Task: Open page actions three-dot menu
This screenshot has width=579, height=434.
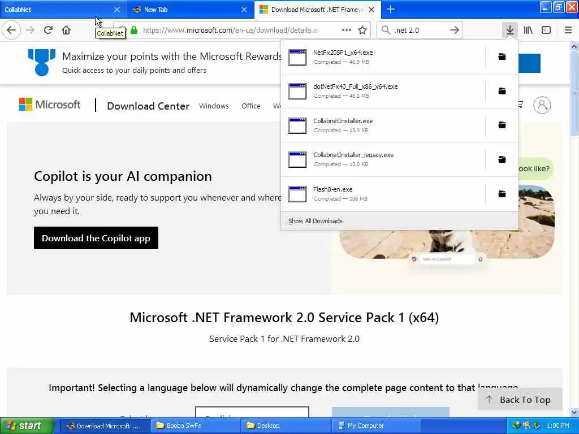Action: (x=347, y=30)
